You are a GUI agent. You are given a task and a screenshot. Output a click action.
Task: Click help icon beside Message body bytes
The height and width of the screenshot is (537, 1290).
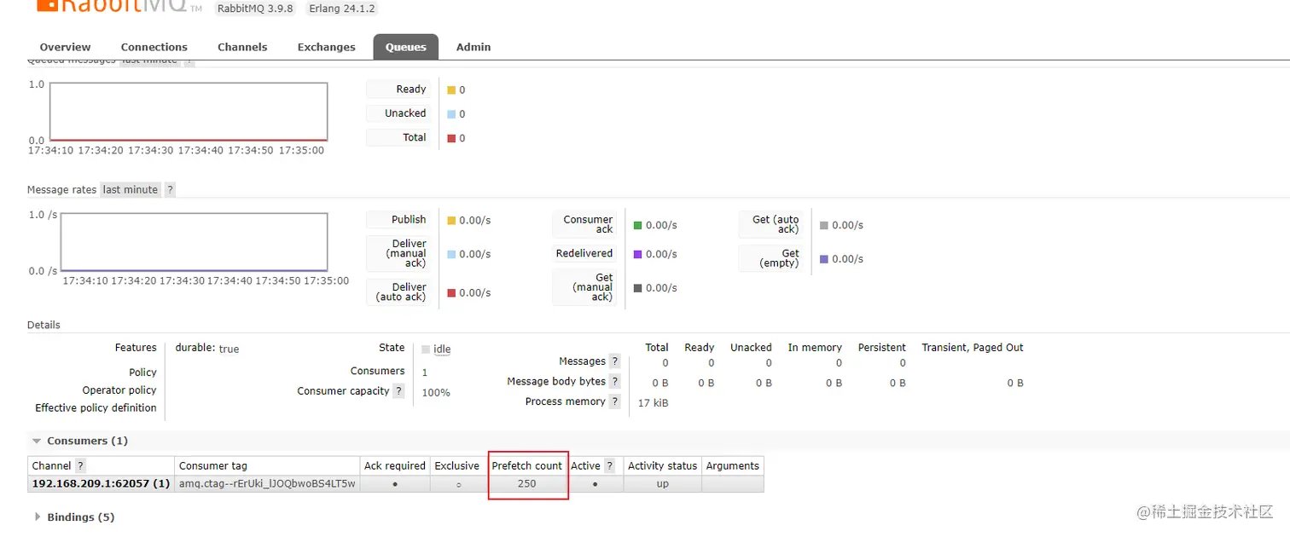coord(615,381)
